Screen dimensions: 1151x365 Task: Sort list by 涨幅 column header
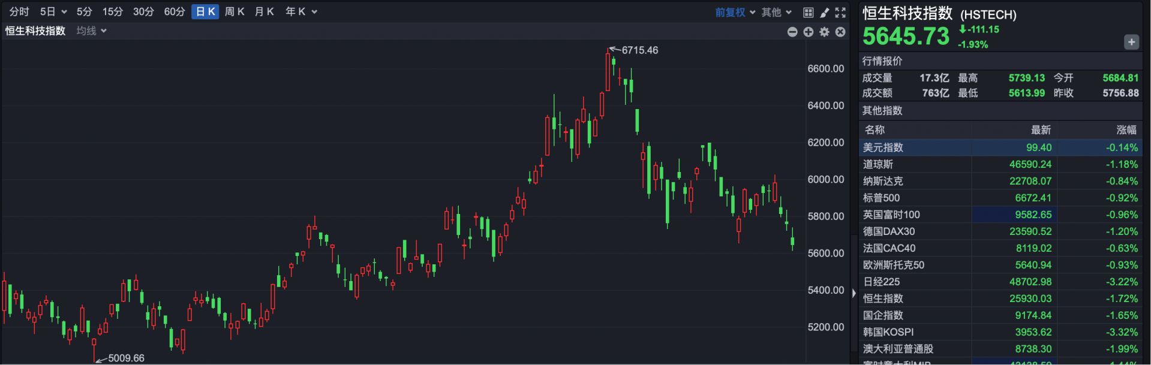1126,130
